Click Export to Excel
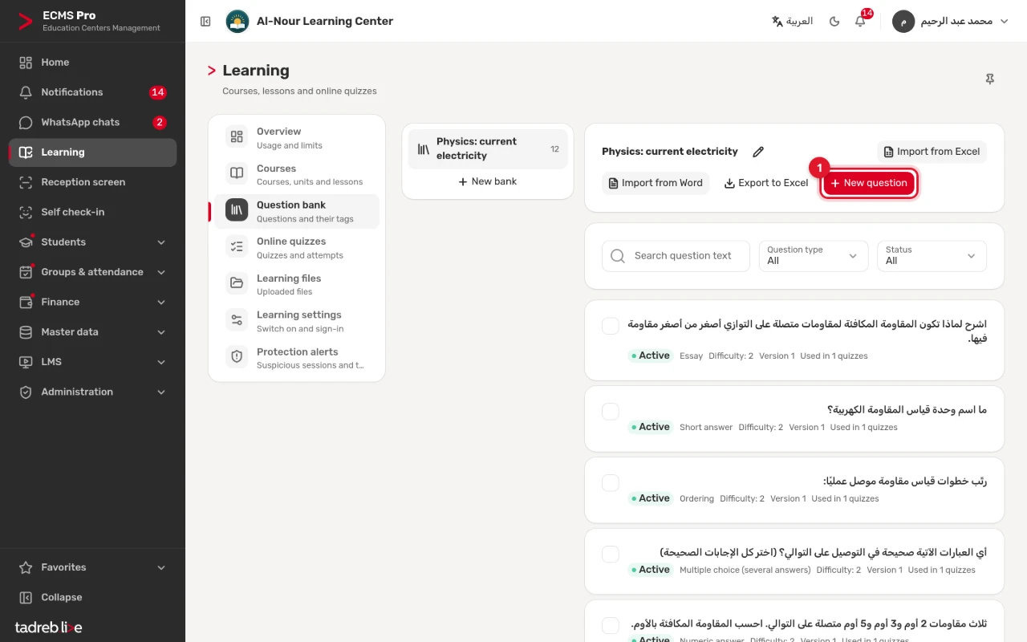The height and width of the screenshot is (642, 1027). tap(766, 183)
